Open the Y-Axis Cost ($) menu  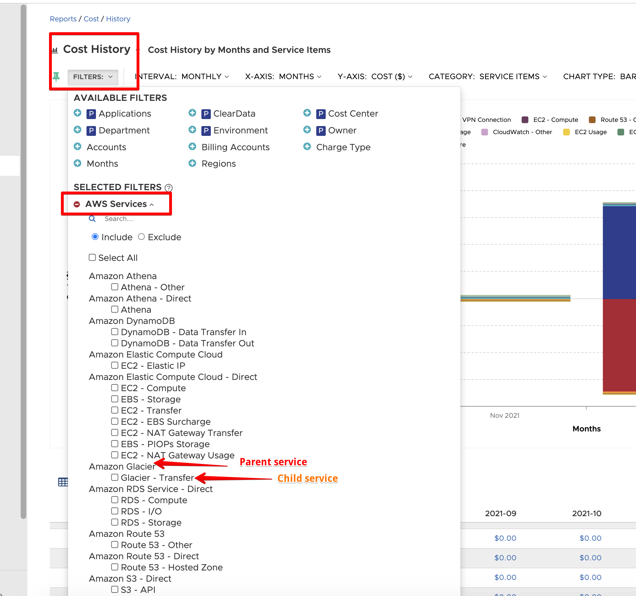[375, 77]
